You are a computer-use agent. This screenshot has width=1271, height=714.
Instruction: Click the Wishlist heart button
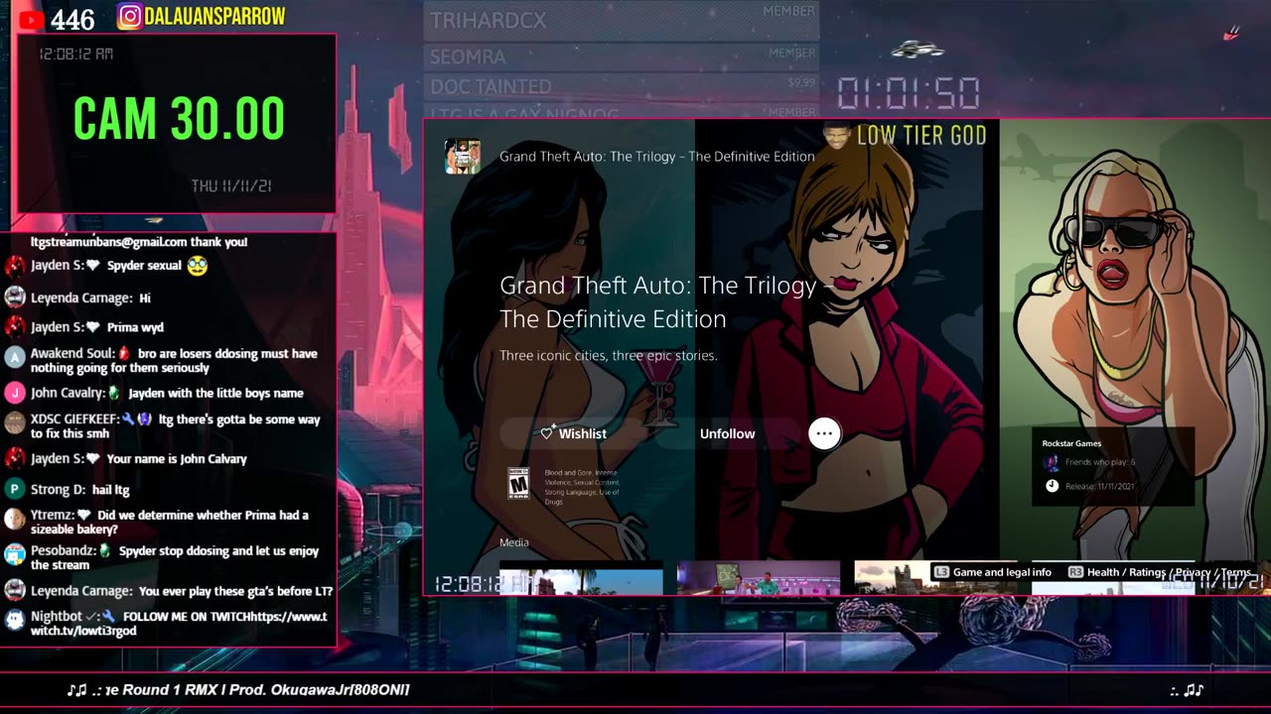pos(573,433)
